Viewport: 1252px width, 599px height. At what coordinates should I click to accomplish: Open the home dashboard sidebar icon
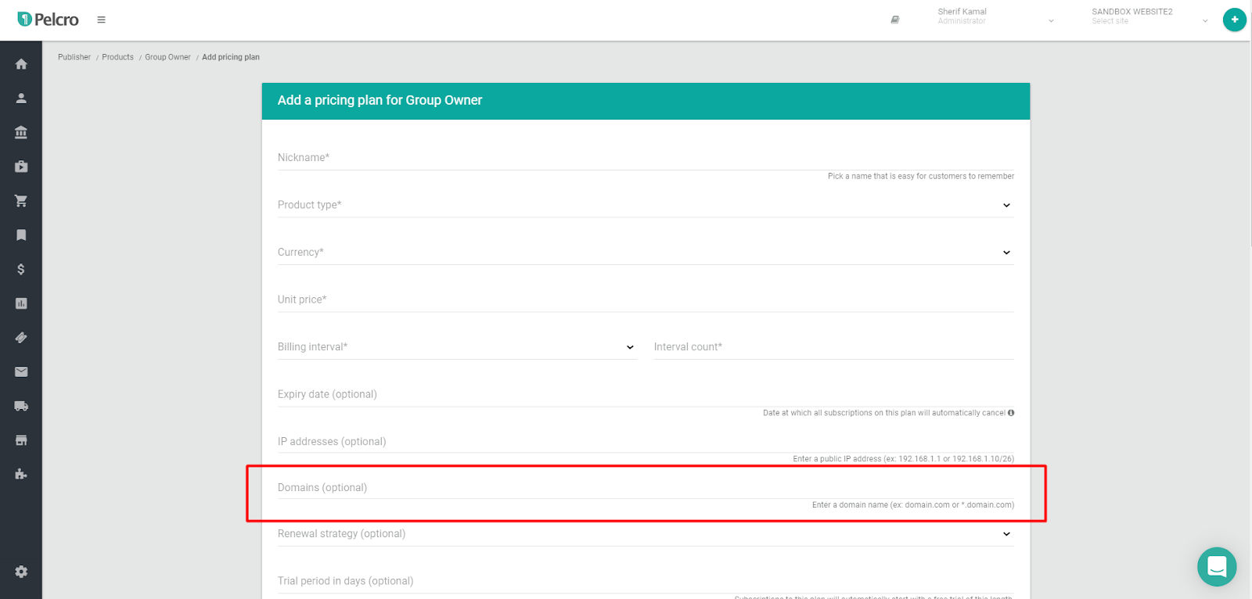point(21,64)
